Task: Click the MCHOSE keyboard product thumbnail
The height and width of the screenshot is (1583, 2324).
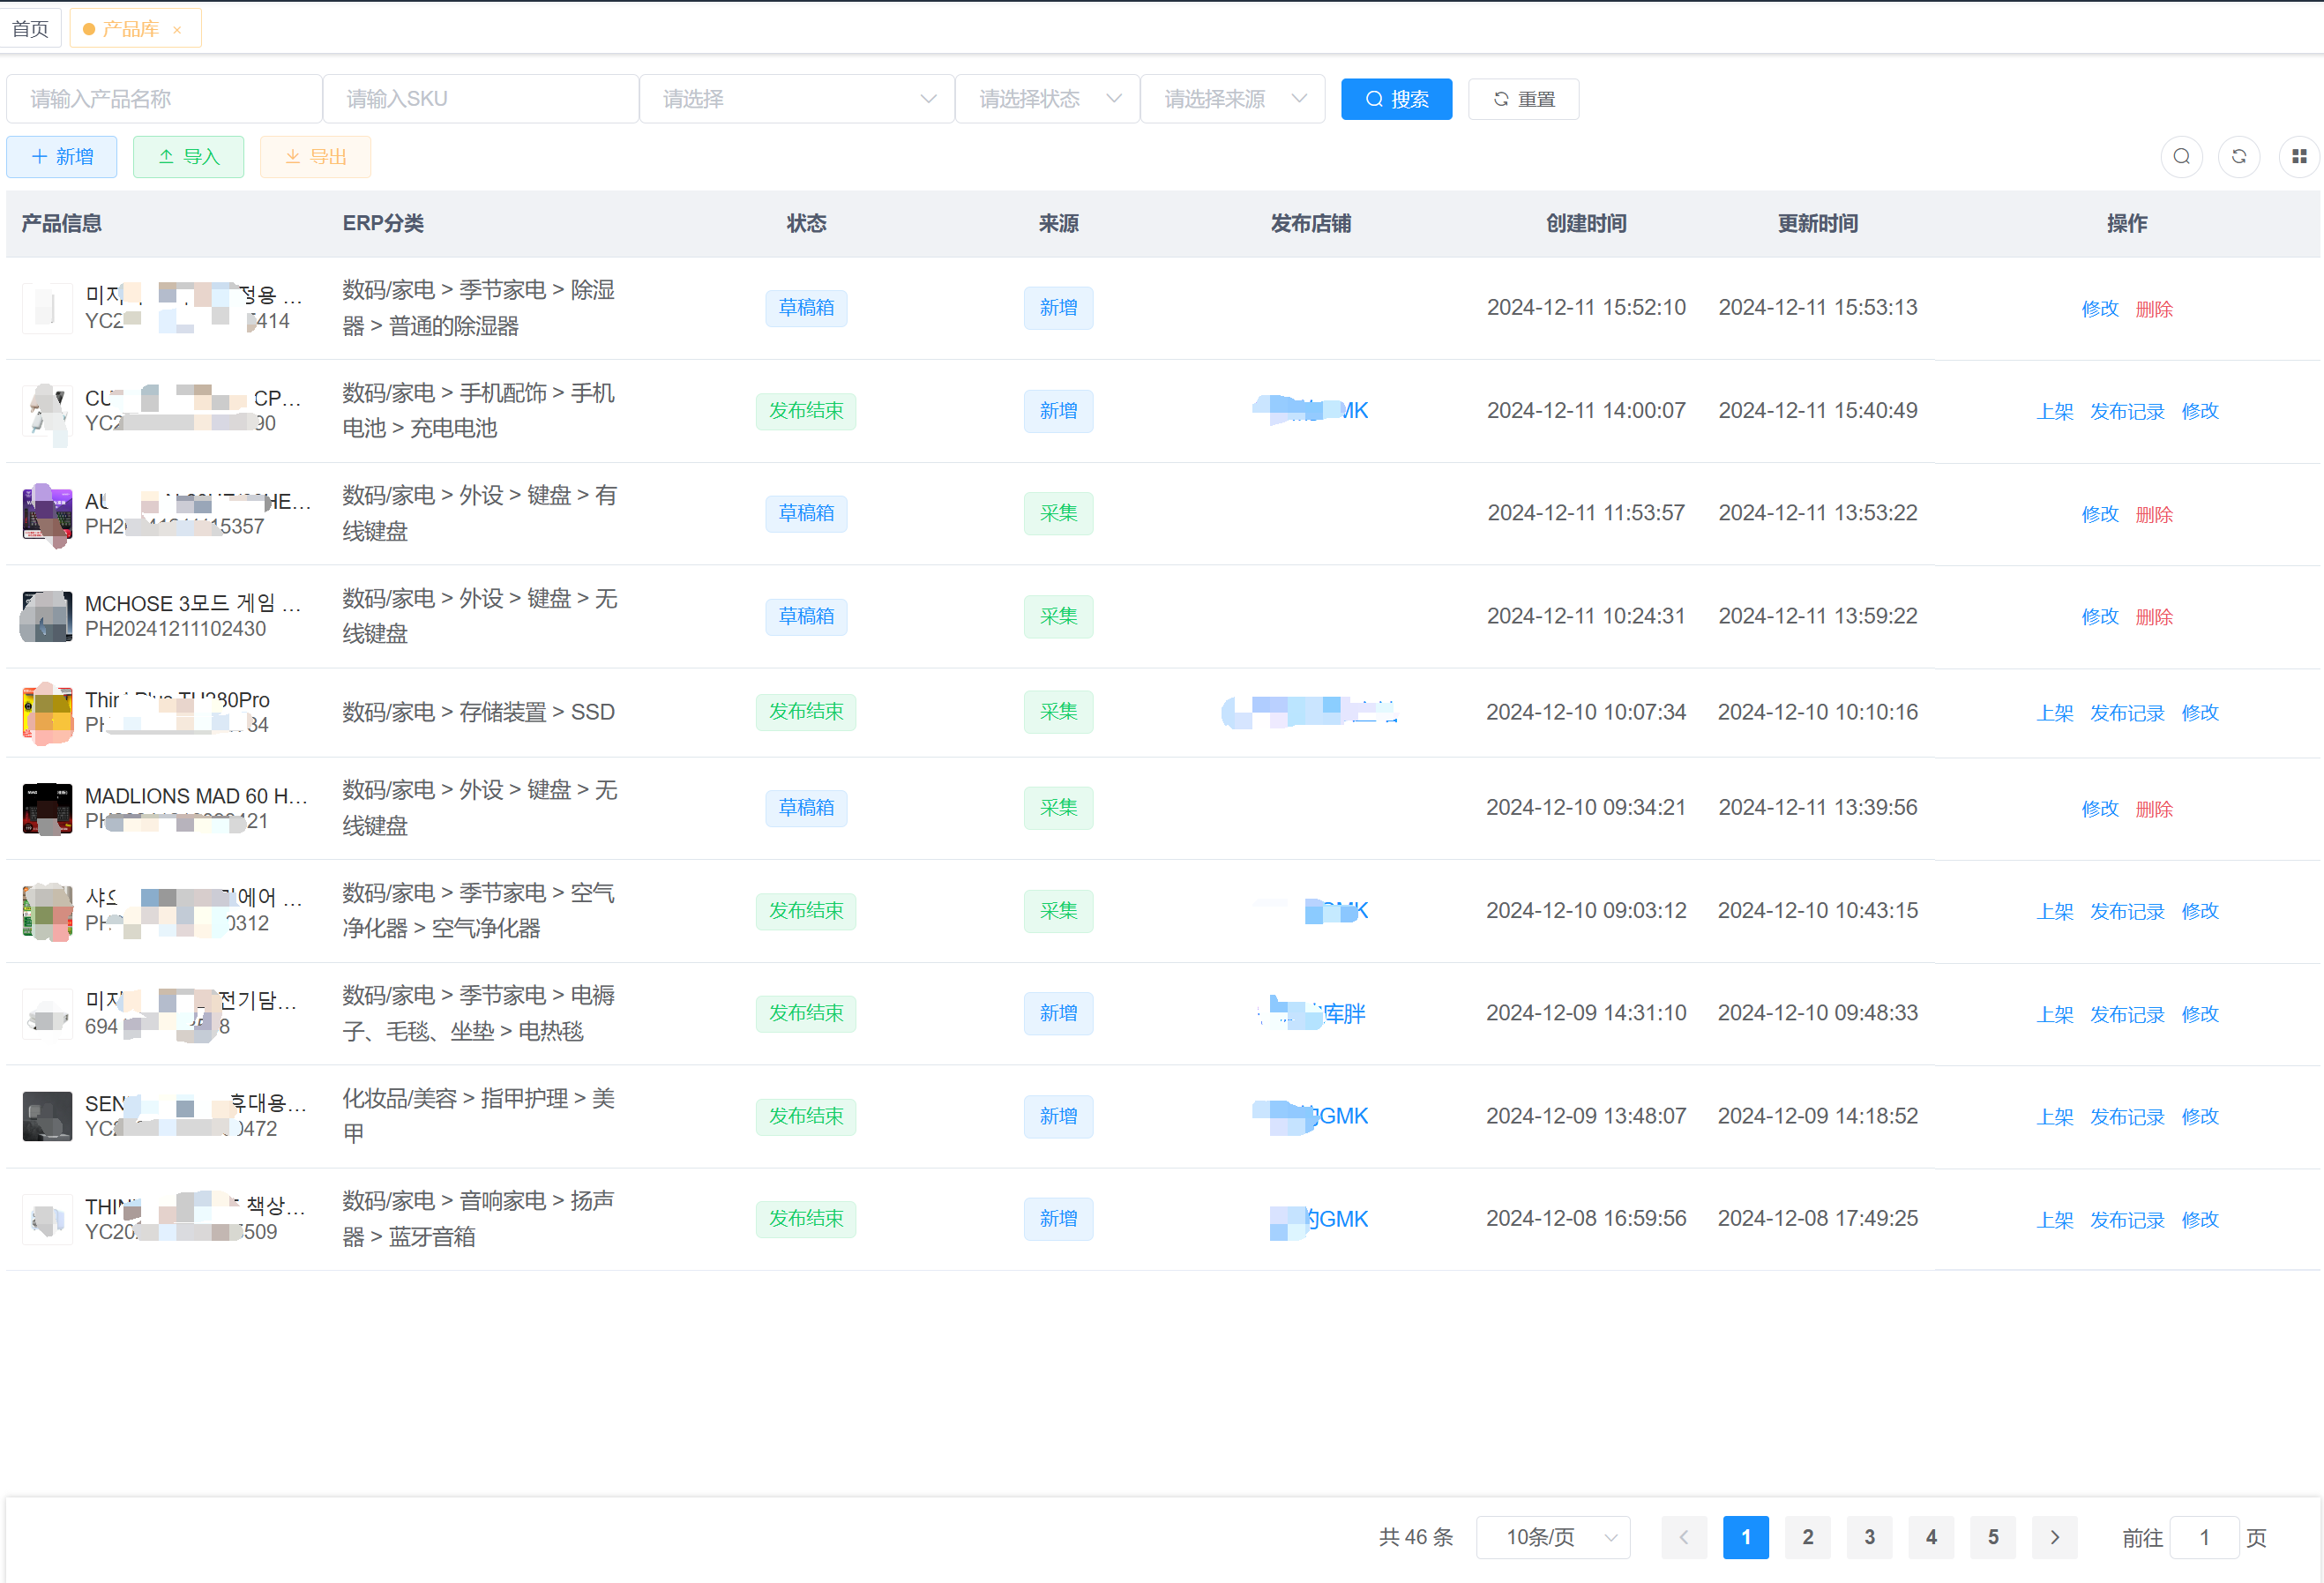Action: (47, 616)
